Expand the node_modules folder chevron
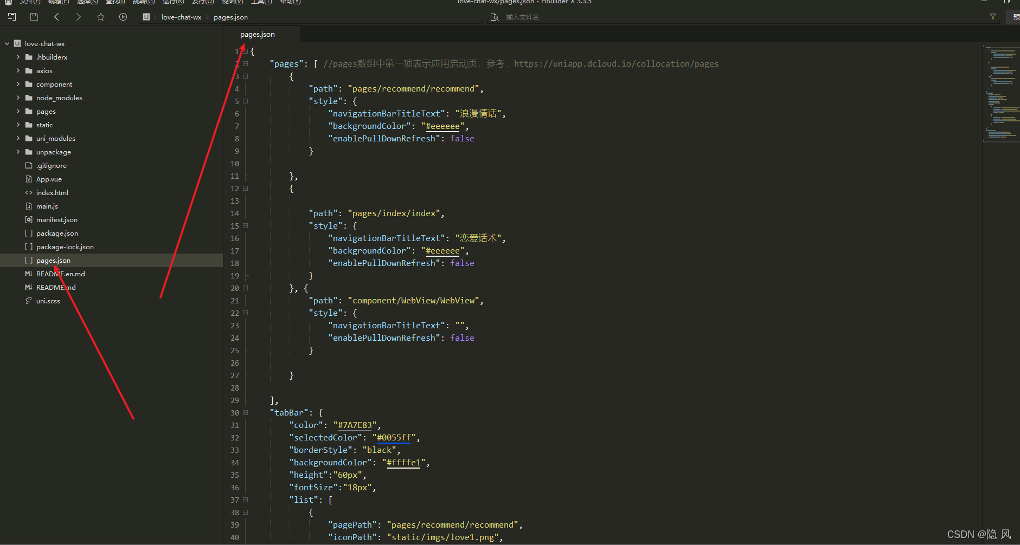 [18, 98]
